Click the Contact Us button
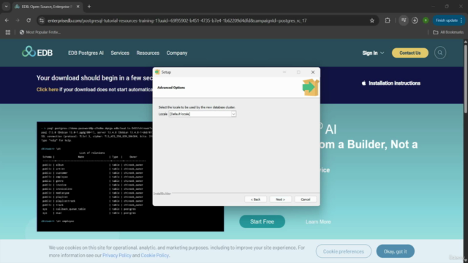The height and width of the screenshot is (263, 468). (409, 53)
